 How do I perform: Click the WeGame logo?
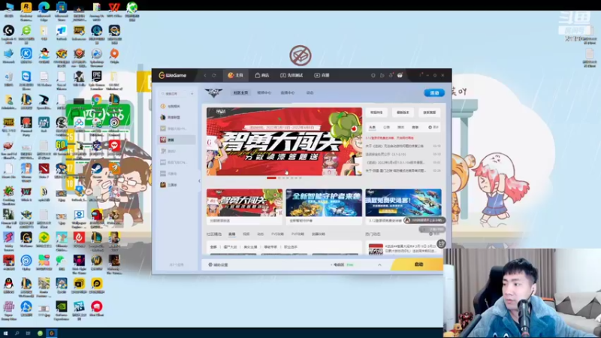coord(173,76)
